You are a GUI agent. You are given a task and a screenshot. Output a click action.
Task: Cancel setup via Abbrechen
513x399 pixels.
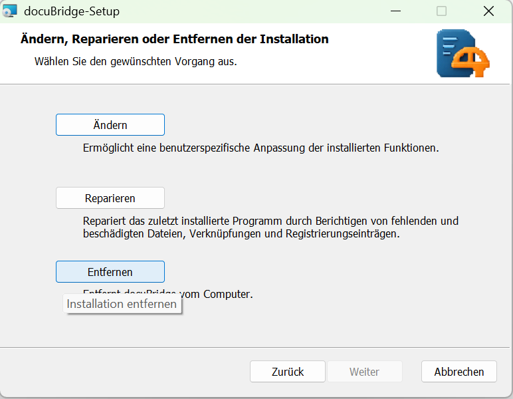tap(459, 372)
